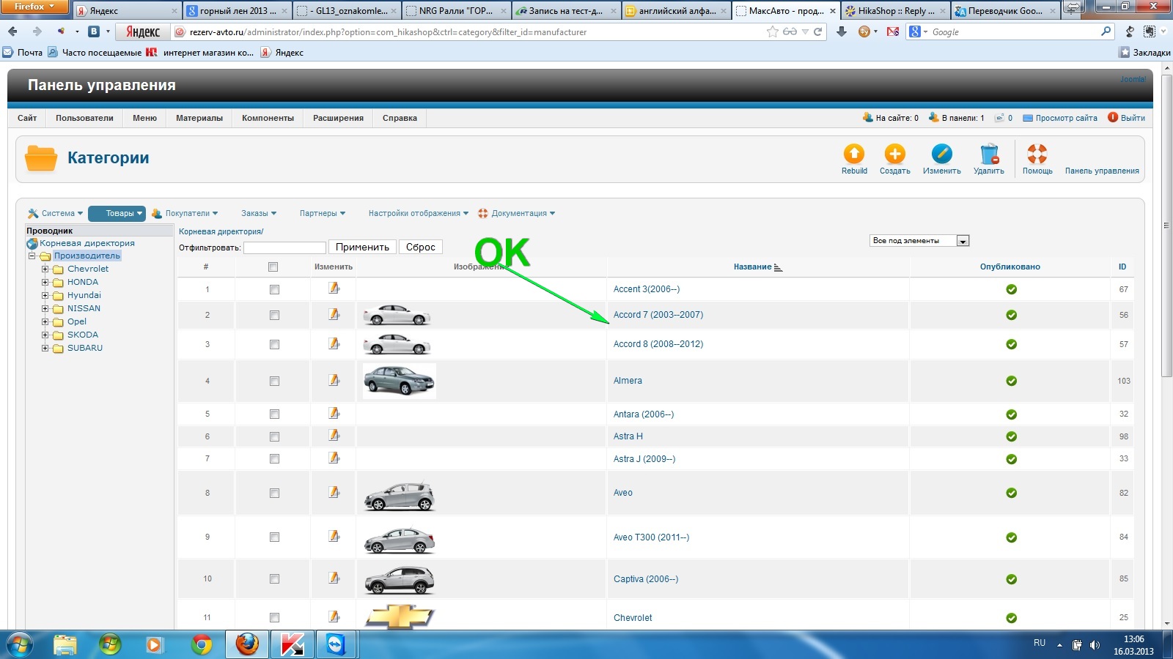This screenshot has height=659, width=1173.
Task: Select the Opel folder in tree
Action: 76,321
